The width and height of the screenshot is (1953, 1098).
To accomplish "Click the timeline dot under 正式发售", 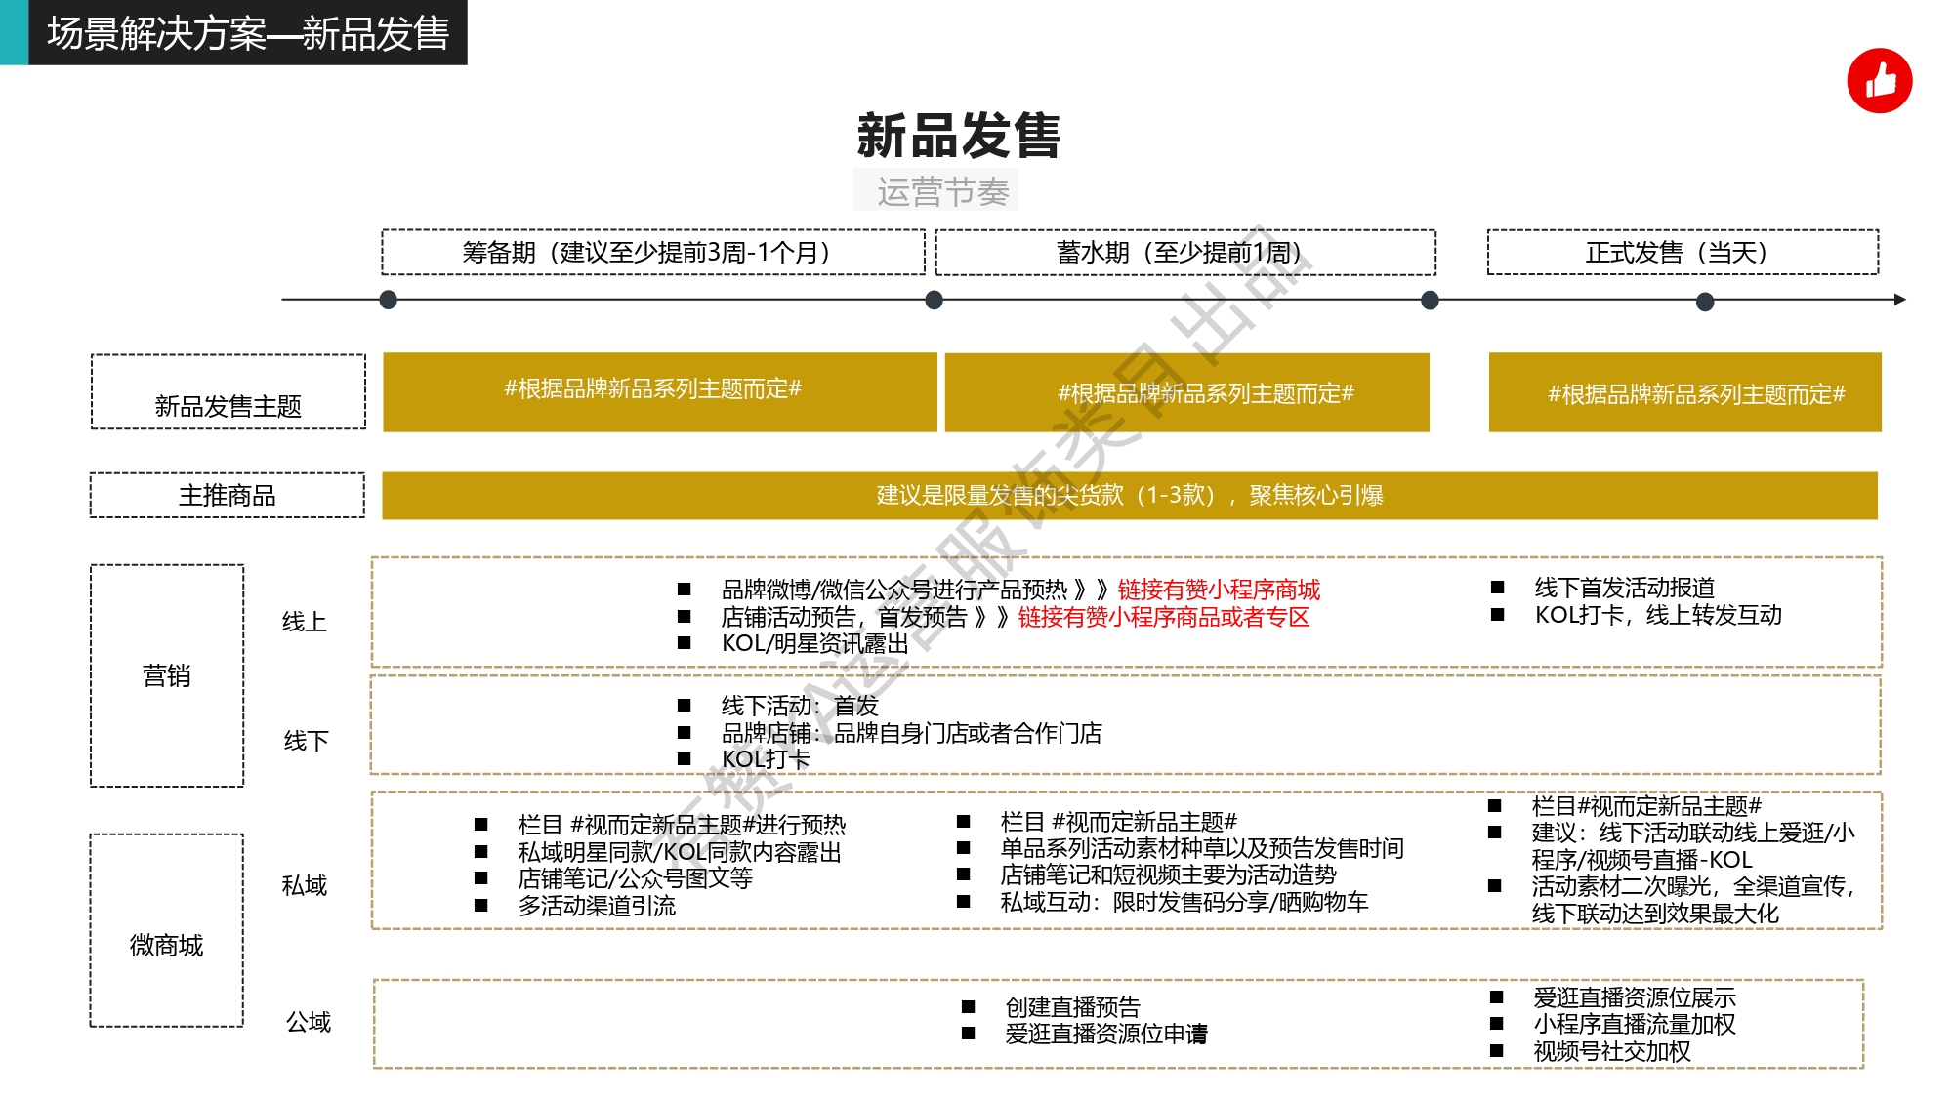I will pyautogui.click(x=1705, y=302).
